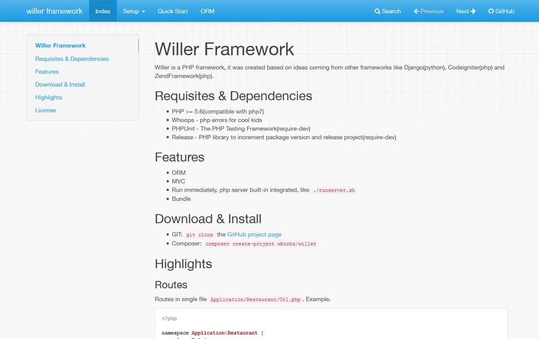Jump to Features in sidebar
The height and width of the screenshot is (339, 539).
pyautogui.click(x=47, y=72)
